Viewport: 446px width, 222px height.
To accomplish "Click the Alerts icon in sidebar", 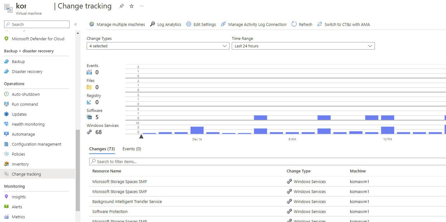I will [6, 207].
